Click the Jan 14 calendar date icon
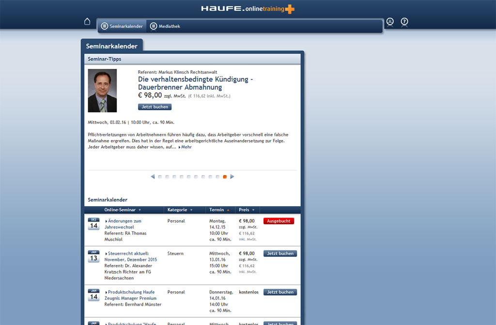 93,295
